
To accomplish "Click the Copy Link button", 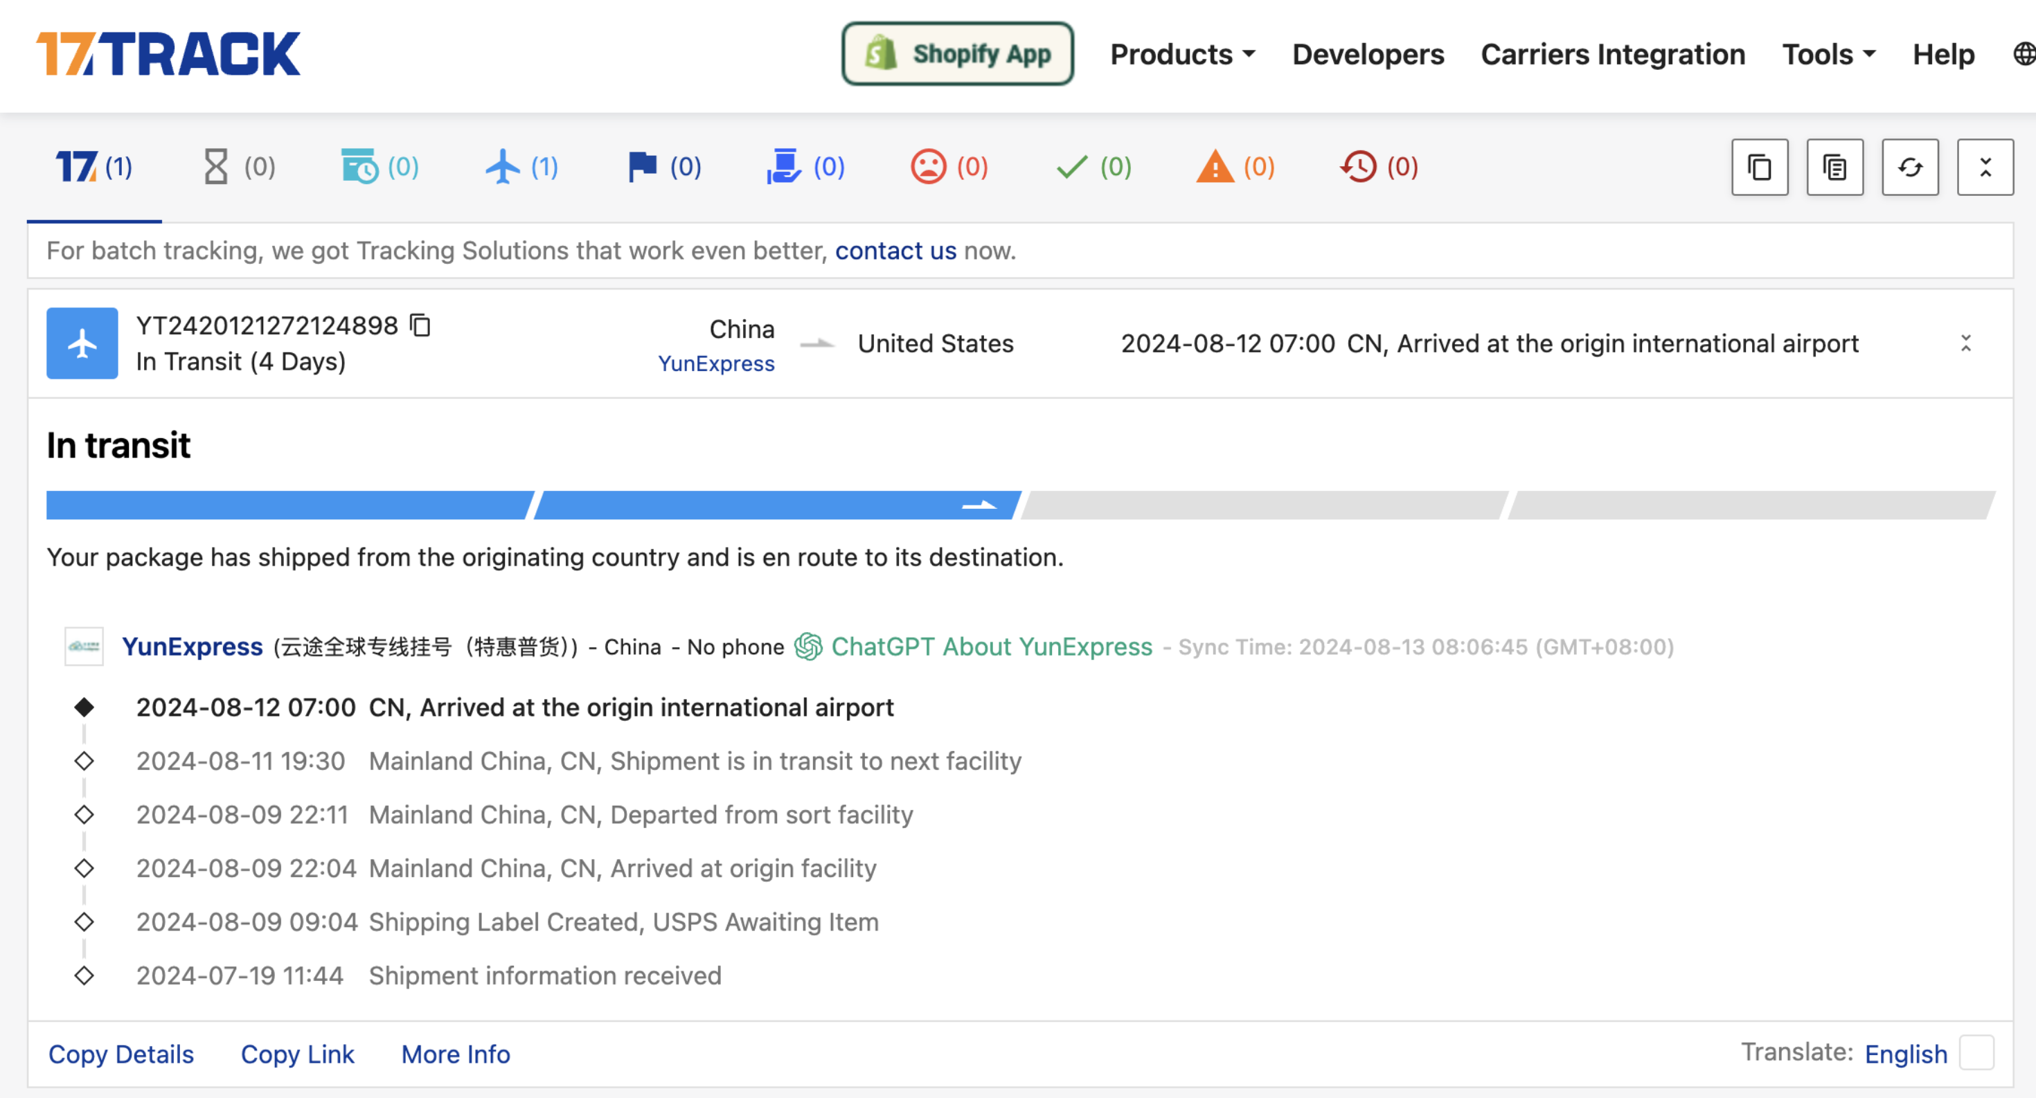I will pos(297,1054).
